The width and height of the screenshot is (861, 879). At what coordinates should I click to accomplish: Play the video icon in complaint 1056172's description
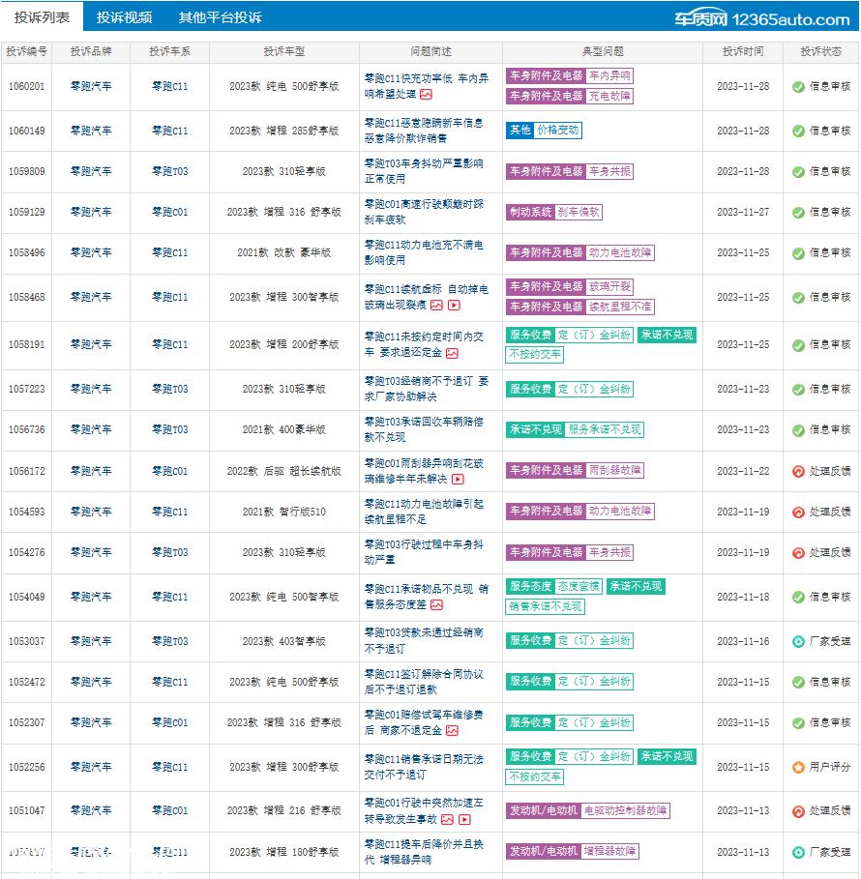[x=459, y=480]
